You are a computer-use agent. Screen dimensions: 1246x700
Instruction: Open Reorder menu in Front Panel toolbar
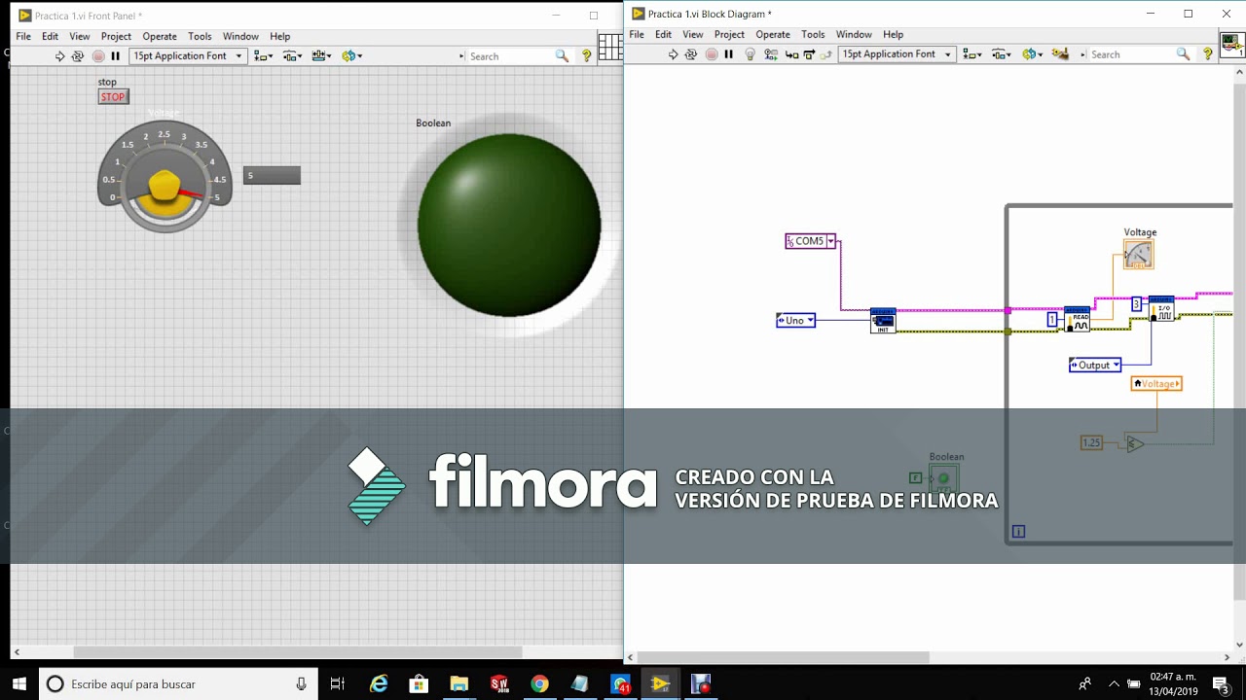pos(351,56)
